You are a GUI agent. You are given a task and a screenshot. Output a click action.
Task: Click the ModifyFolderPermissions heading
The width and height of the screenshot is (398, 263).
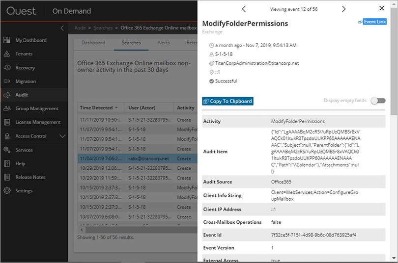[x=245, y=24]
